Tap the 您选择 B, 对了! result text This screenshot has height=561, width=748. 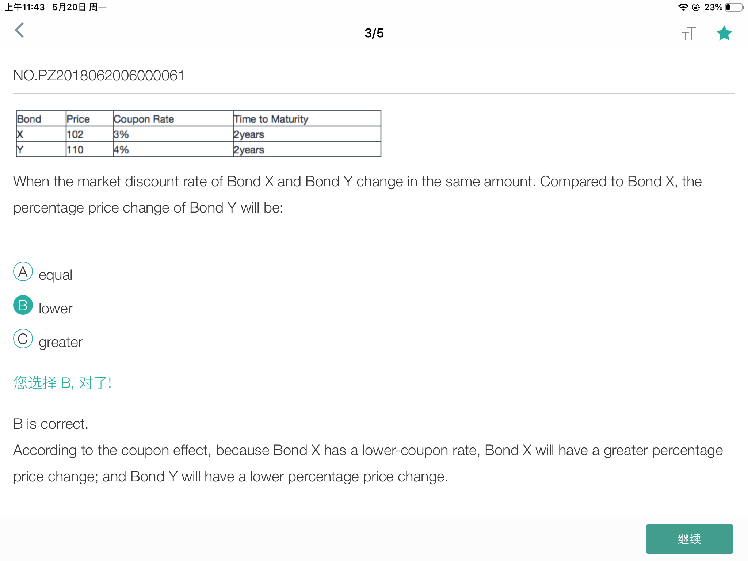(62, 383)
